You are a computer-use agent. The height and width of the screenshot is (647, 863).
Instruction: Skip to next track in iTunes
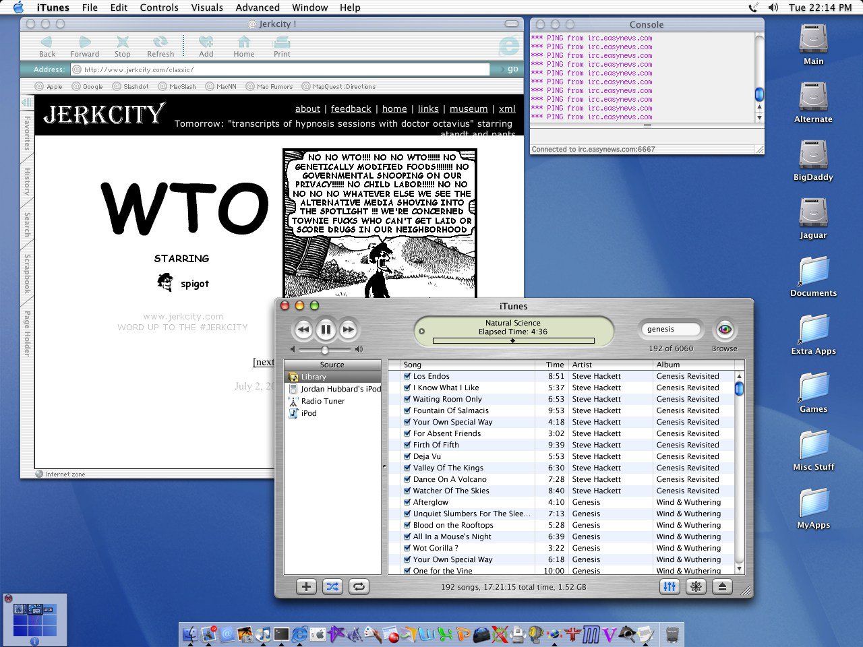pos(348,330)
